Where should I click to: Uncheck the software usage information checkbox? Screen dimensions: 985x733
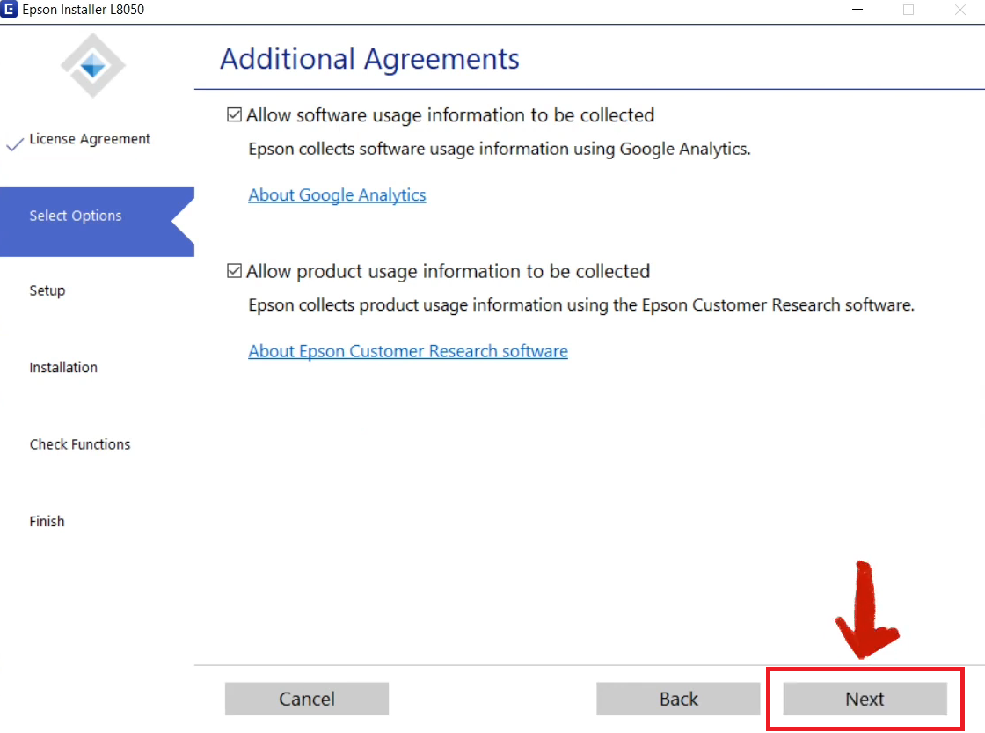[x=234, y=115]
